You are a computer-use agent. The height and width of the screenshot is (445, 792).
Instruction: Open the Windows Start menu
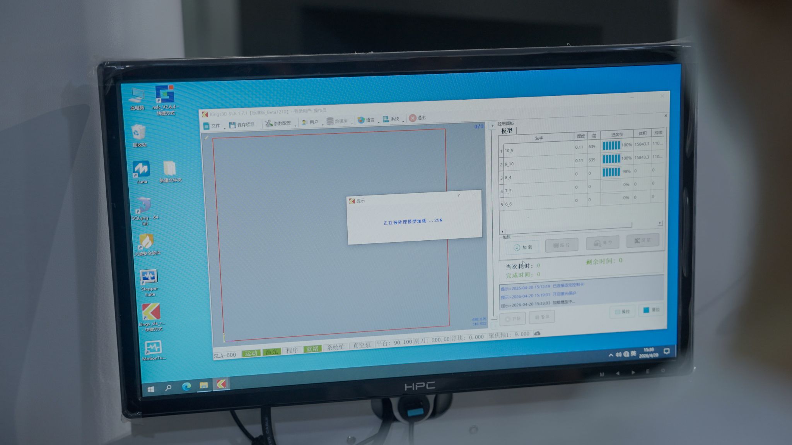pyautogui.click(x=151, y=389)
